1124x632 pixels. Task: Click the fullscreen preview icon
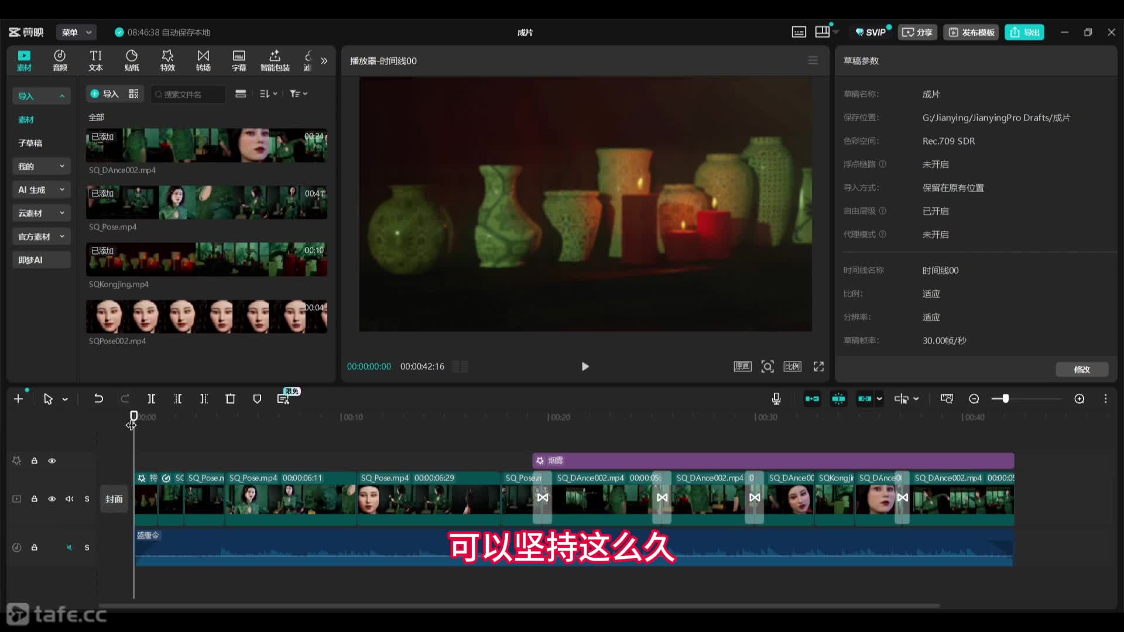(x=818, y=366)
